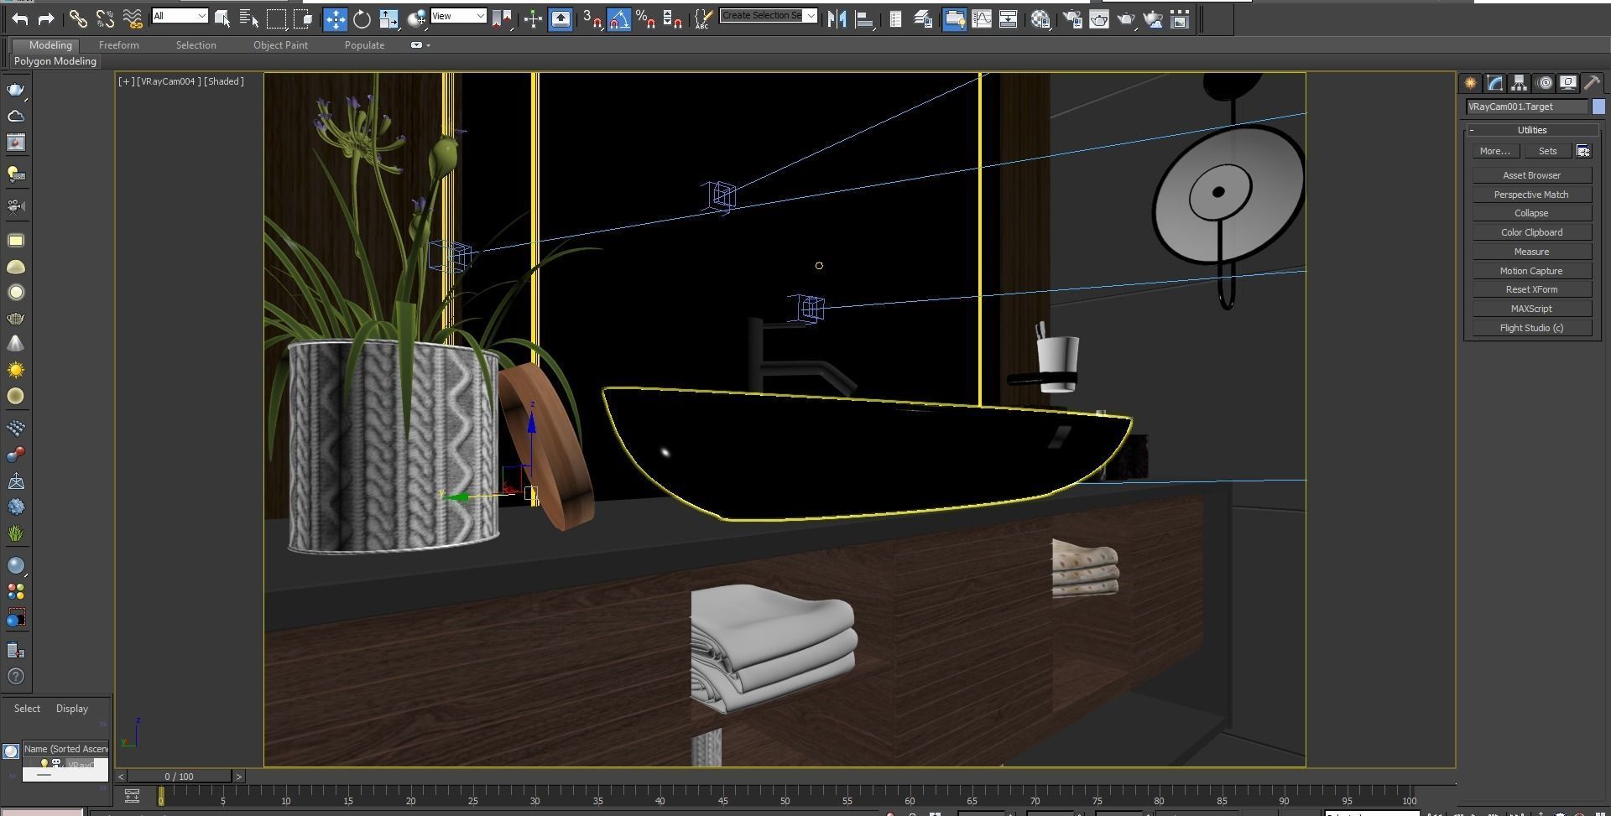Image resolution: width=1611 pixels, height=816 pixels.
Task: Open the Curve Editor
Action: [x=981, y=18]
